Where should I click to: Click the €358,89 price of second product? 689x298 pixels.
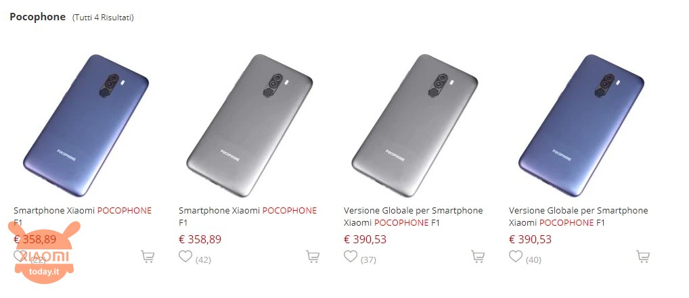pos(200,239)
